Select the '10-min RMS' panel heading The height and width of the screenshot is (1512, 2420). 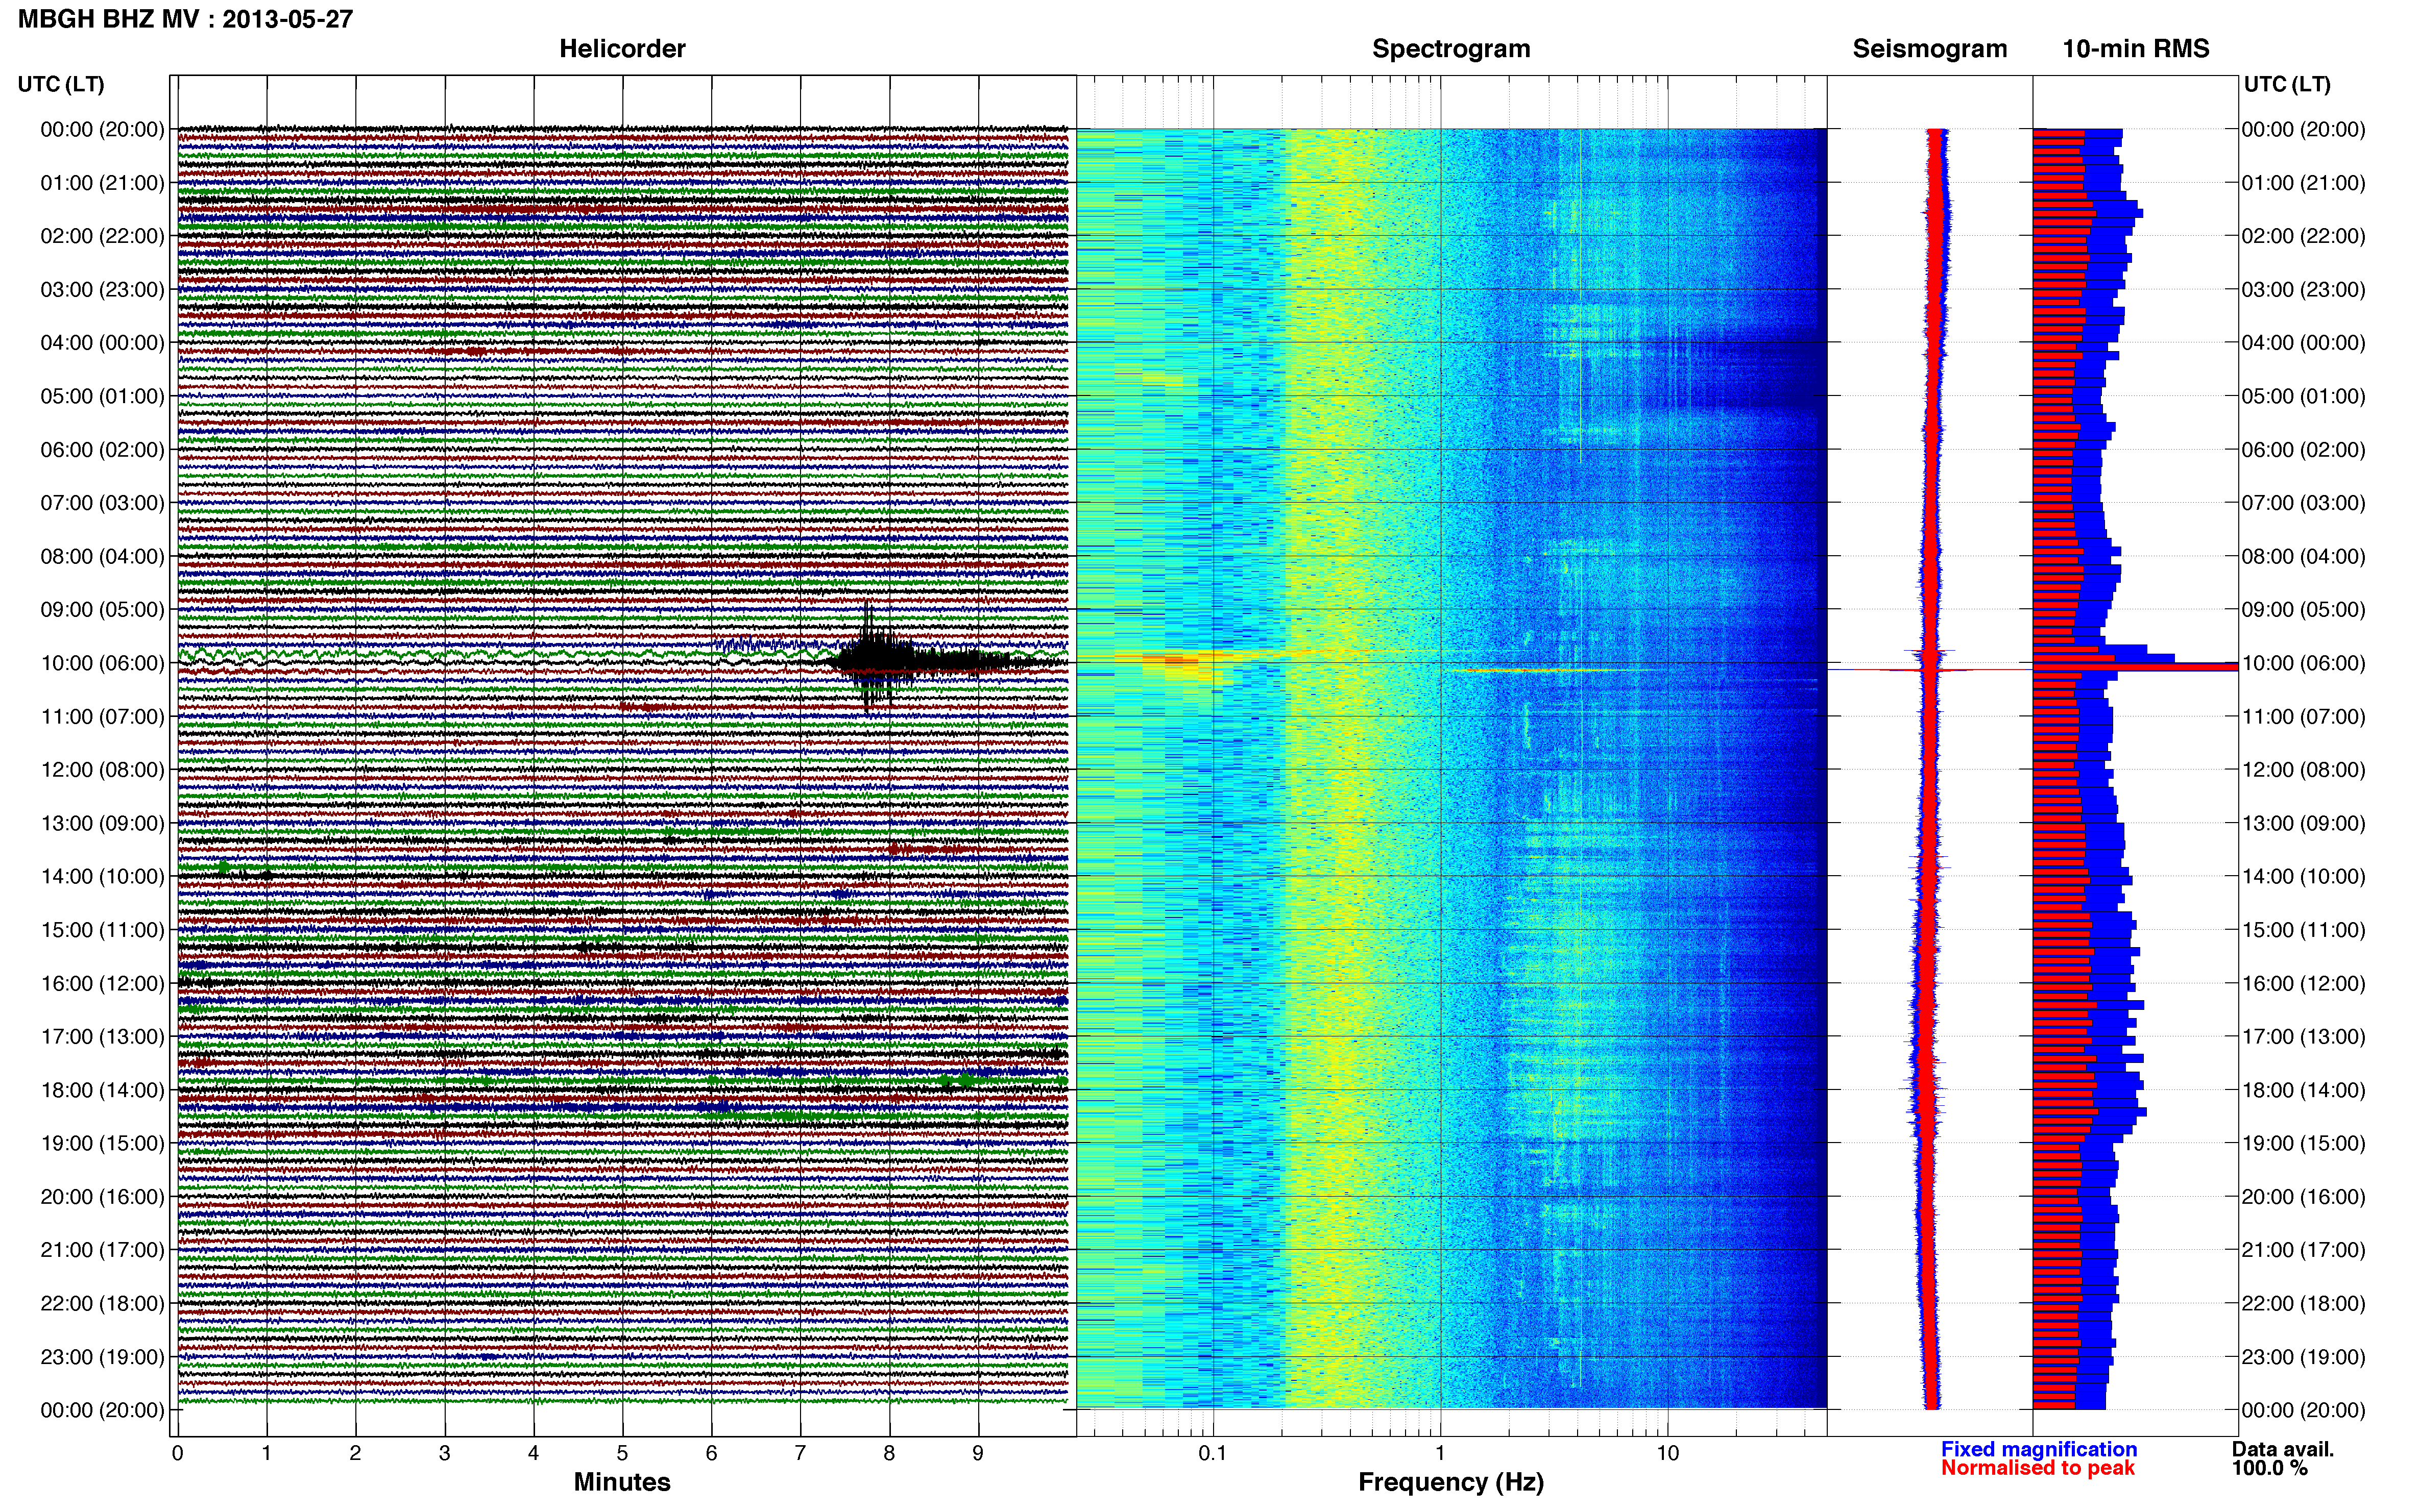(x=2136, y=49)
